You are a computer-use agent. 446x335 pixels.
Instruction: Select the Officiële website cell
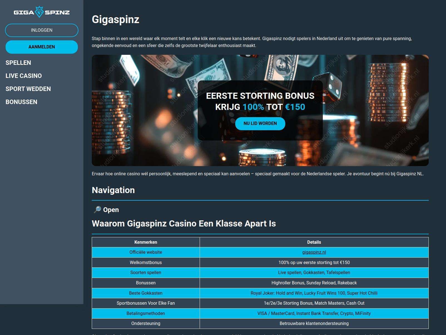click(x=146, y=252)
